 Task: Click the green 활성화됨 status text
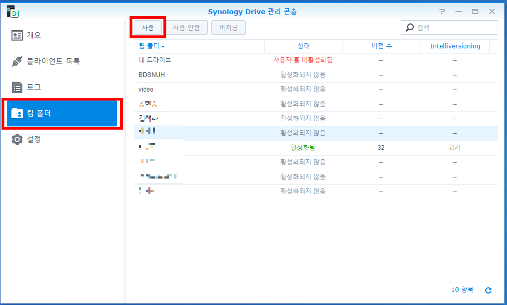[x=302, y=147]
